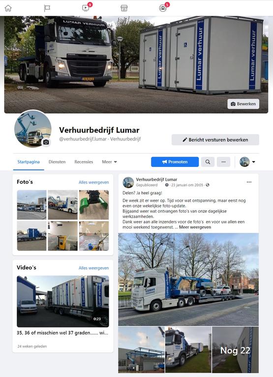273x377 pixels.
Task: Switch to the Recensies tab
Action: coord(84,162)
